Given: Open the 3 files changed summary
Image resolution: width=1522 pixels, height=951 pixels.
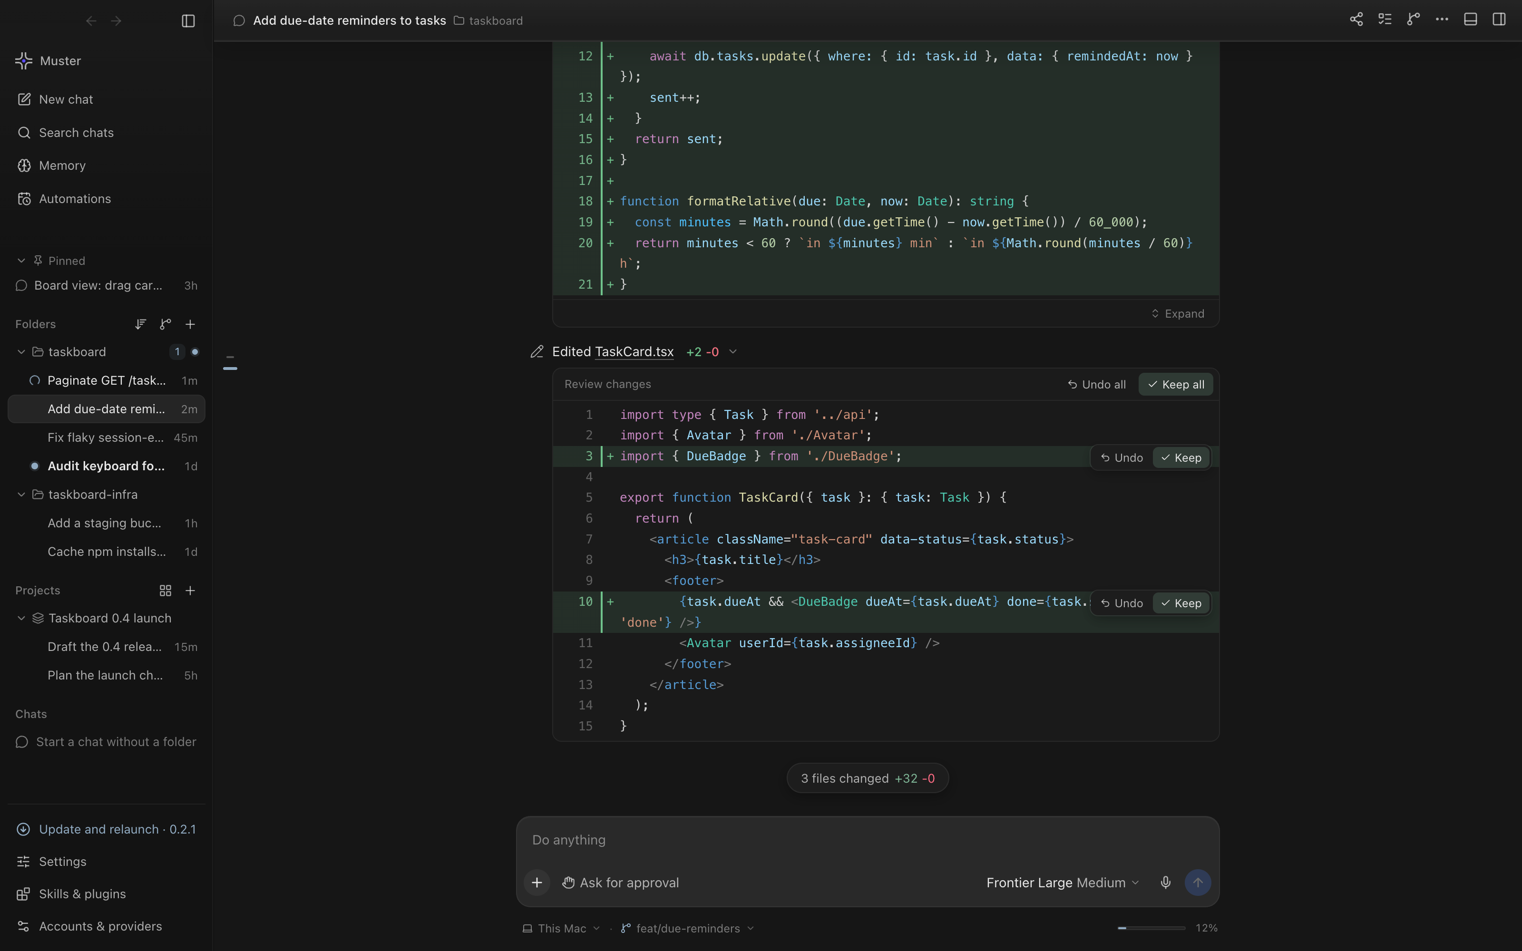Looking at the screenshot, I should coord(867,778).
